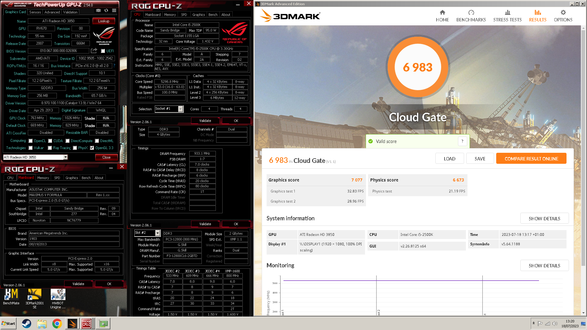The width and height of the screenshot is (587, 330).
Task: Toggle the OpenGL 3.3 checkbox
Action: (92, 148)
